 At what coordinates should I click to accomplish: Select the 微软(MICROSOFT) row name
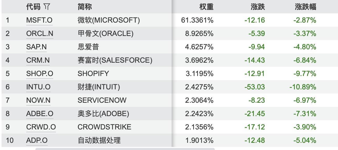pos(109,20)
